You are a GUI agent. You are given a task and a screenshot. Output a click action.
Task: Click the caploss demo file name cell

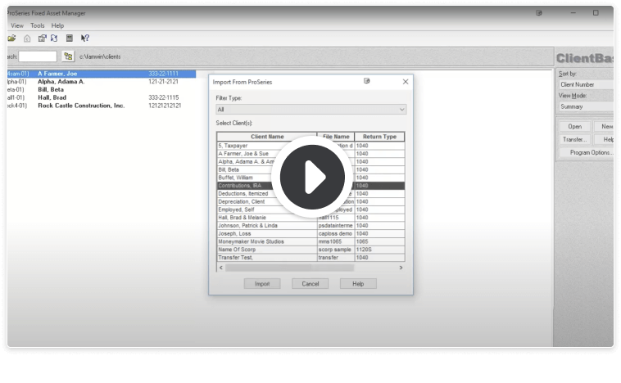[x=335, y=233]
